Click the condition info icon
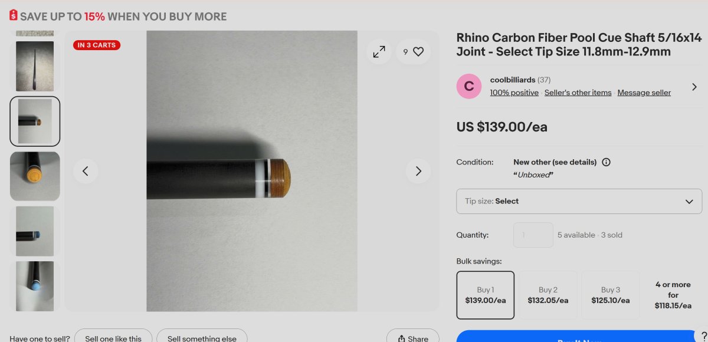The width and height of the screenshot is (708, 342). click(x=606, y=162)
